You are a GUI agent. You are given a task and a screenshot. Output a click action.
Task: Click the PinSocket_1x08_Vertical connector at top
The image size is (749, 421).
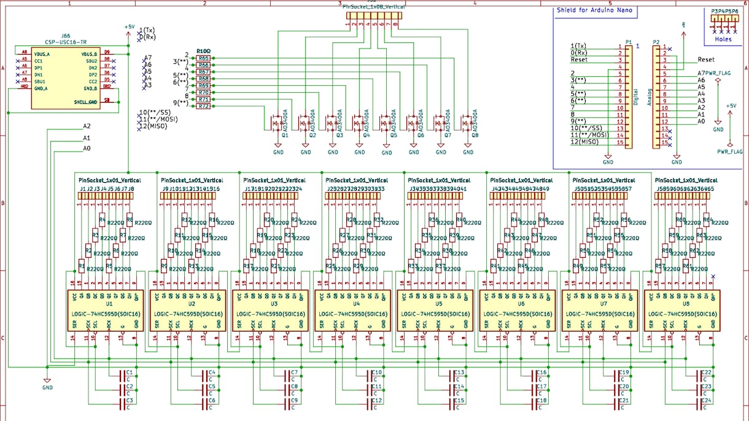tap(373, 18)
